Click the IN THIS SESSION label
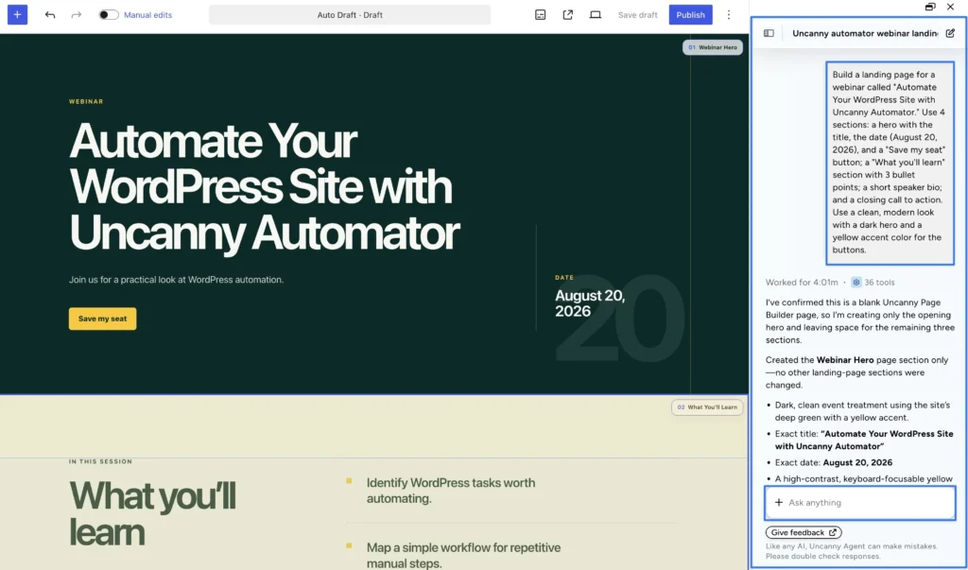This screenshot has height=570, width=968. click(x=100, y=461)
